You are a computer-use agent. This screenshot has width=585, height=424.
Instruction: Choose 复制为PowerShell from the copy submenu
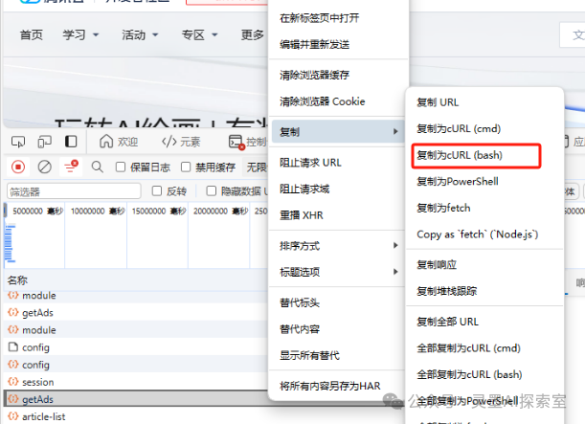457,181
